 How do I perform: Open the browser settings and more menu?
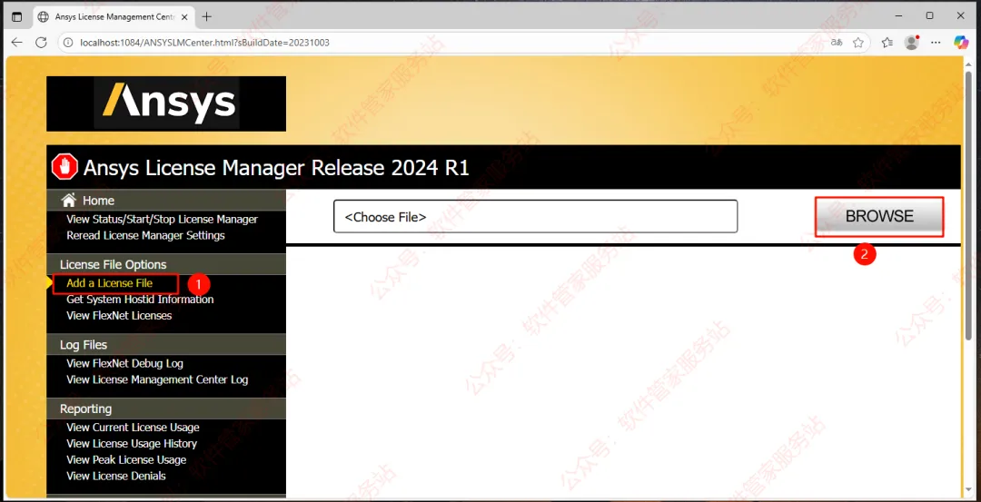coord(936,43)
